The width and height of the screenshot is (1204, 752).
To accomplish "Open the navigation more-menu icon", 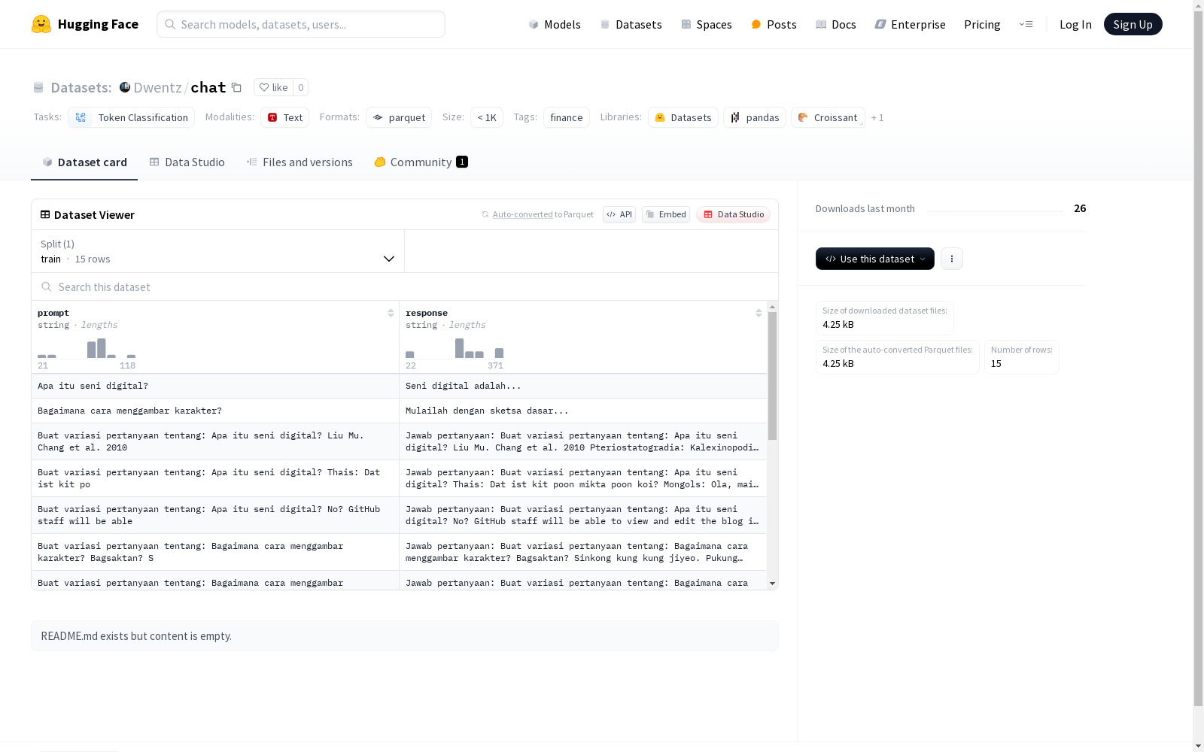I will [x=1026, y=24].
